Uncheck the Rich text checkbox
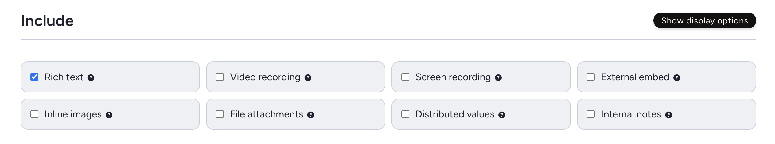Image resolution: width=775 pixels, height=144 pixels. tap(34, 77)
